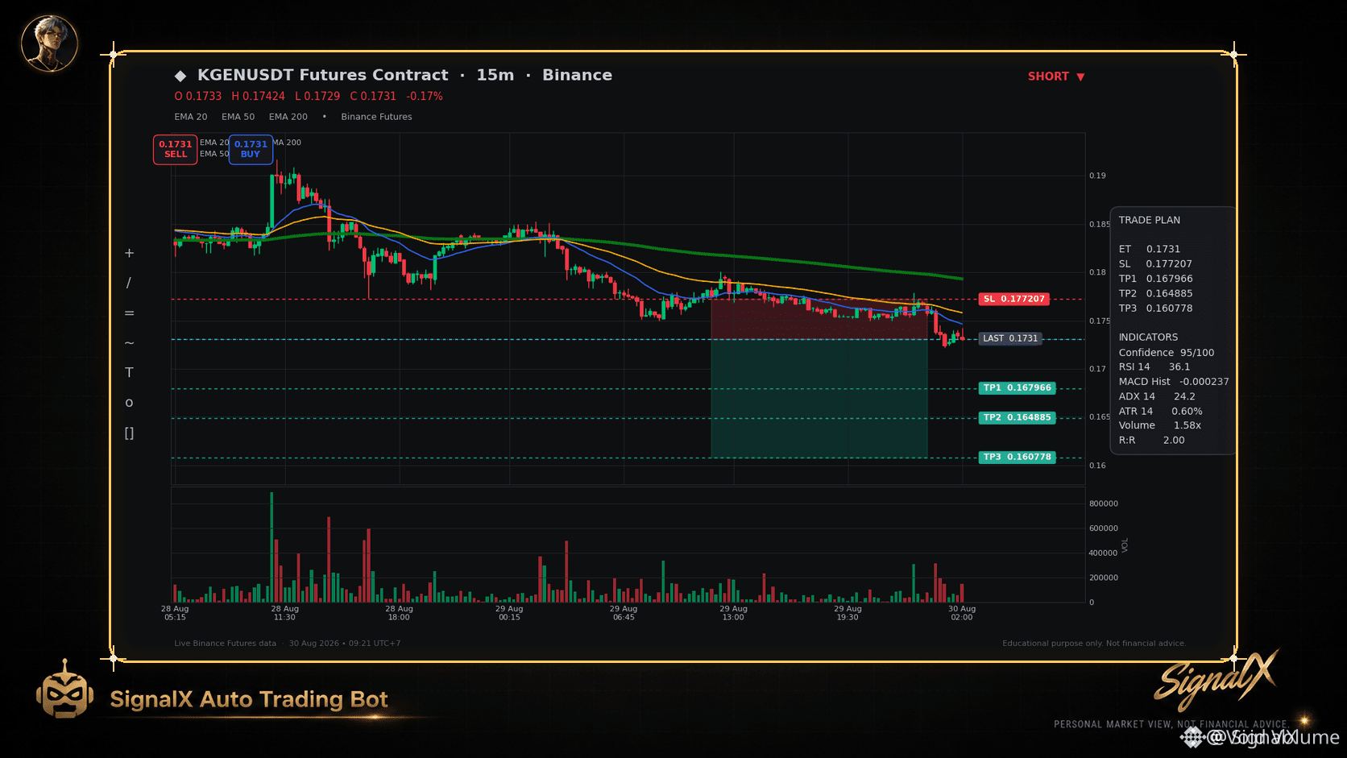Viewport: 1347px width, 758px height.
Task: Click the TRADE PLAN panel heading
Action: (1149, 220)
